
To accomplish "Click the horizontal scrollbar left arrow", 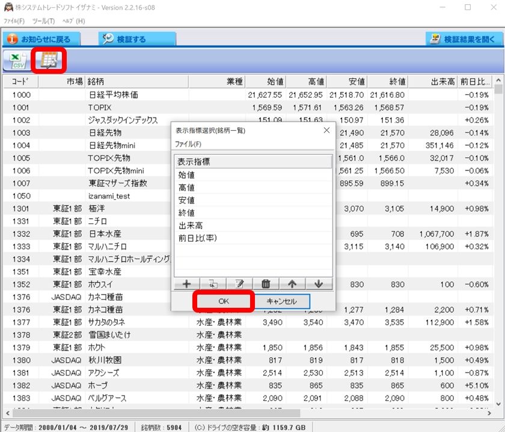I will tap(8, 413).
